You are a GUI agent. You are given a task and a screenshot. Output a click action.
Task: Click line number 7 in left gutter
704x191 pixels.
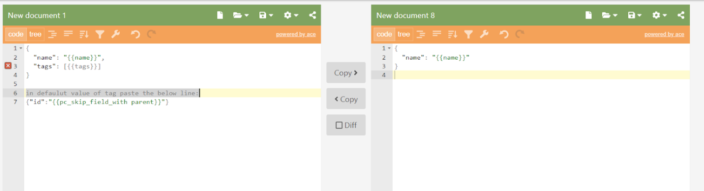[x=15, y=102]
